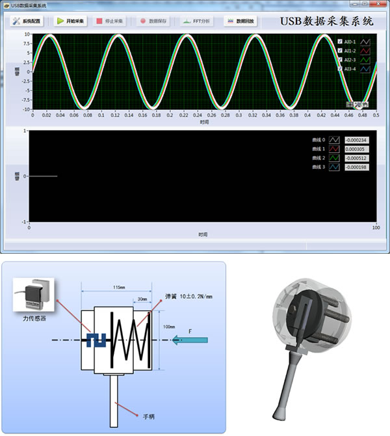
Task: Open 数据回放 data playback
Action: pos(240,21)
